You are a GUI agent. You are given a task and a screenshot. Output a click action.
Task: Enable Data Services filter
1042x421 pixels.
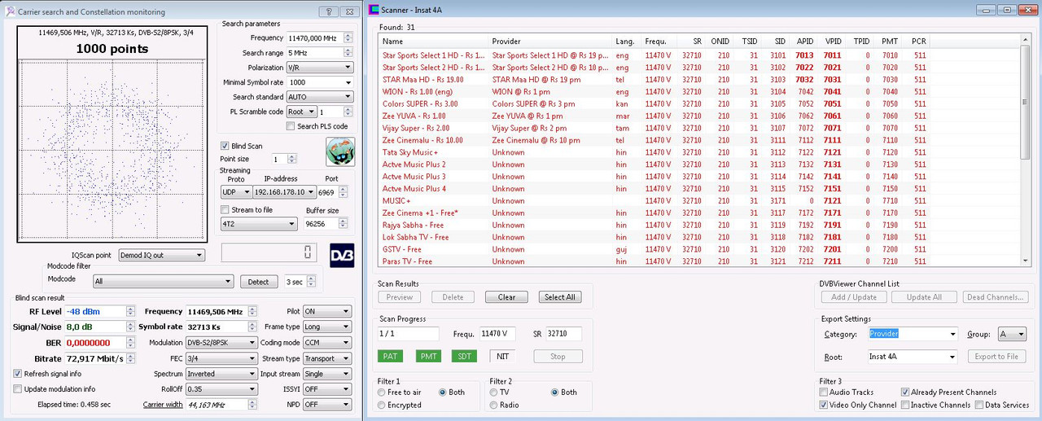(x=979, y=404)
